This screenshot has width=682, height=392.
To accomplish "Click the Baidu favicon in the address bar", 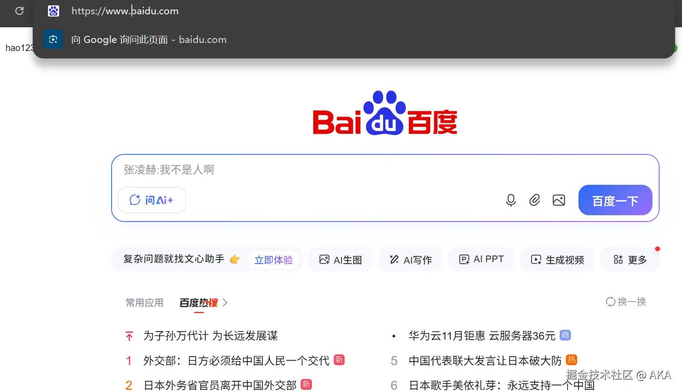I will point(53,11).
